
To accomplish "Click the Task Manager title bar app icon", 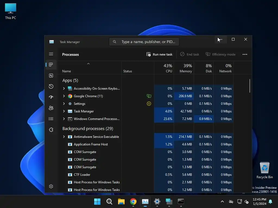I will [52, 42].
